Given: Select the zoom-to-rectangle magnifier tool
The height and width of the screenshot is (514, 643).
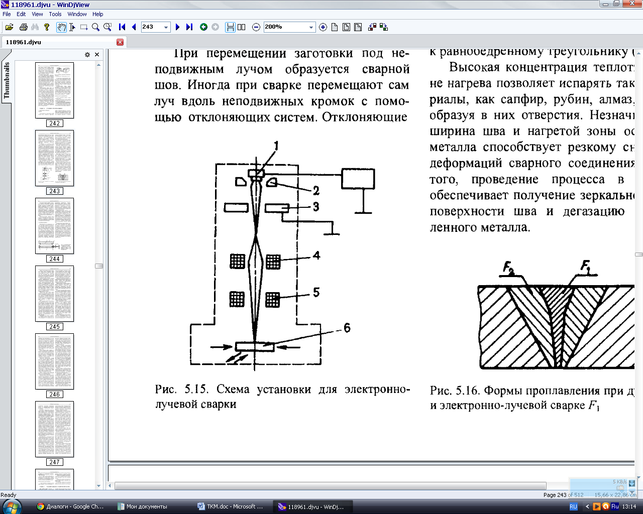Looking at the screenshot, I should coord(108,27).
